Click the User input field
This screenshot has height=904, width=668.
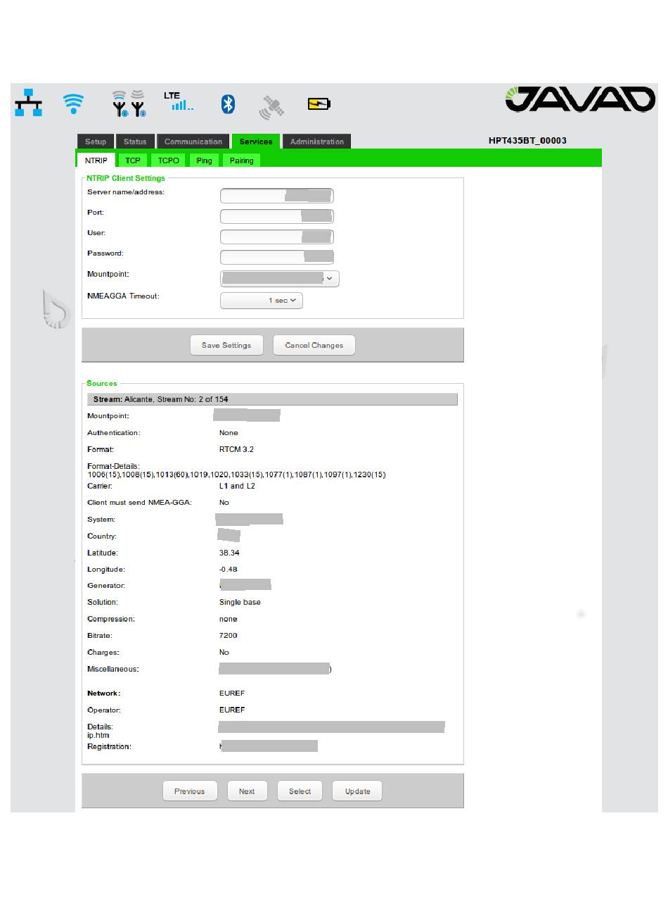pyautogui.click(x=277, y=237)
